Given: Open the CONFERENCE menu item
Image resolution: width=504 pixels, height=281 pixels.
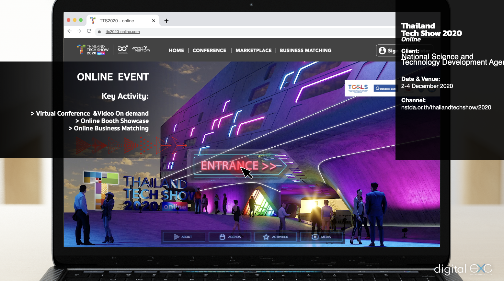Looking at the screenshot, I should 209,51.
